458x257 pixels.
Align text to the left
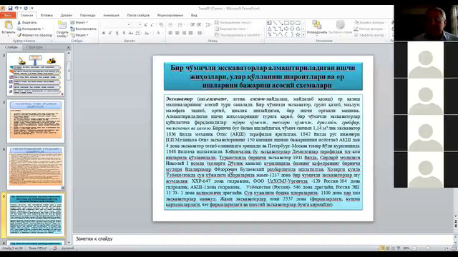(170, 34)
